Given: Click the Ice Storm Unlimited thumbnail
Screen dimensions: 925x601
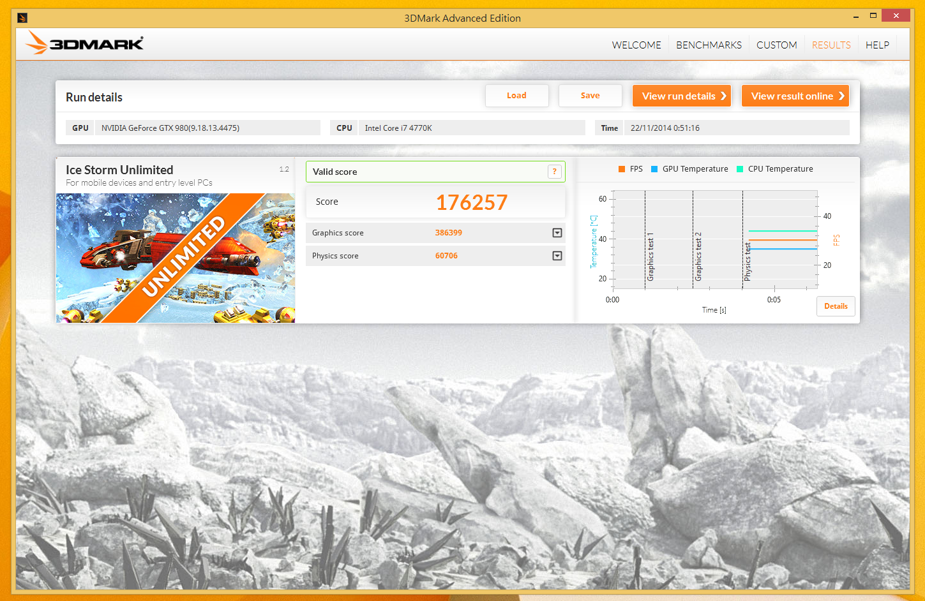Looking at the screenshot, I should (176, 258).
